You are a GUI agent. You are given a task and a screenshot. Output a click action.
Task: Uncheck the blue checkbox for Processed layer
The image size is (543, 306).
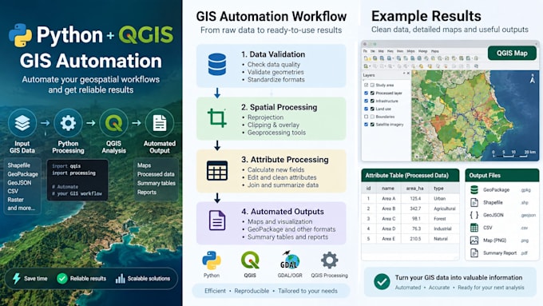(366, 93)
